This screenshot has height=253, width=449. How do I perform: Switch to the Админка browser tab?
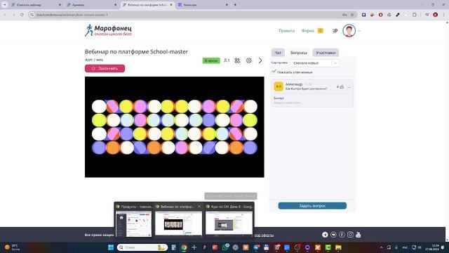click(91, 5)
